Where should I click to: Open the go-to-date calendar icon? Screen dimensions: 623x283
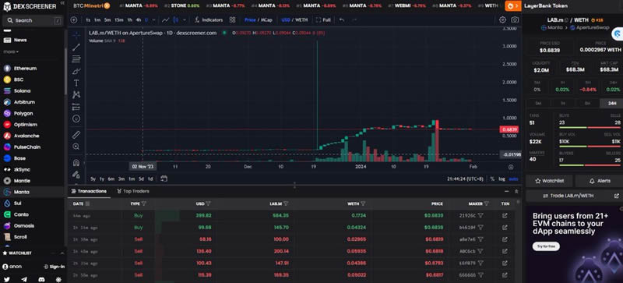[x=164, y=179]
